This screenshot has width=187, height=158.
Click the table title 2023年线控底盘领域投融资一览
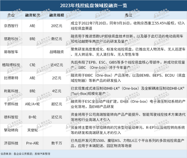tap(93, 5)
